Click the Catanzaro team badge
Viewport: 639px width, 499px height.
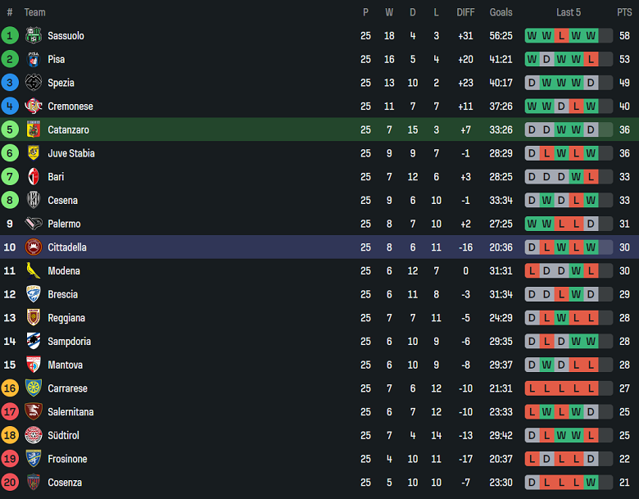click(x=34, y=129)
